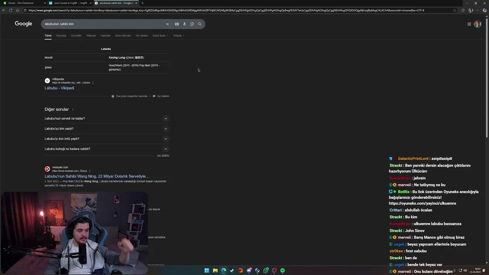Close the Stream - Kick Dashboard tab
This screenshot has height=275, width=489.
45,3
